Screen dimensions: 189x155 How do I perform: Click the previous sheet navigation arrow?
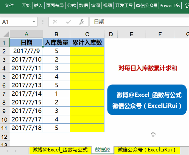tap(7, 151)
